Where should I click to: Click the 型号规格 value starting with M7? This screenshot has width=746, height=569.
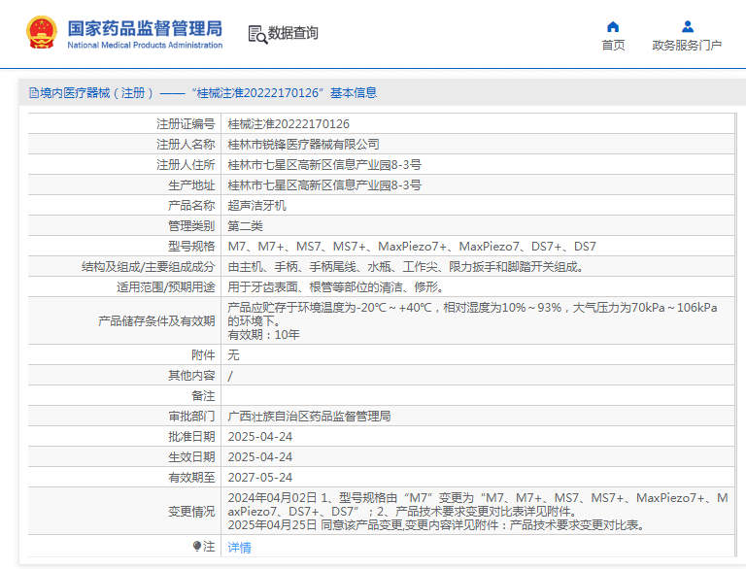tap(412, 247)
